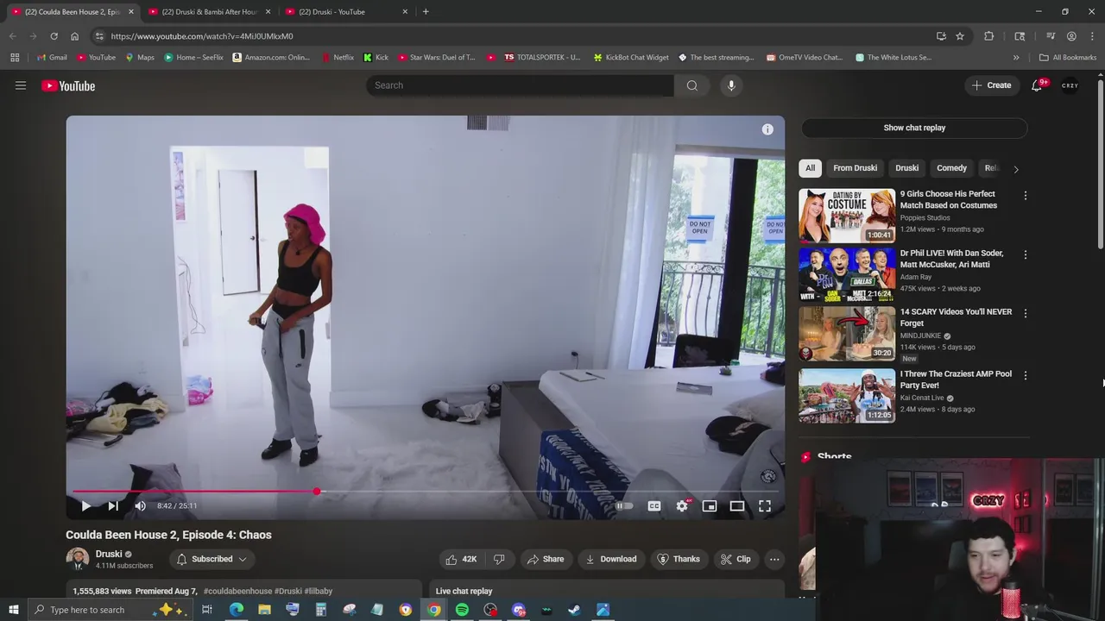Open options for Dr Phil LIVE video
Screen dimensions: 1105x621
tap(1025, 254)
